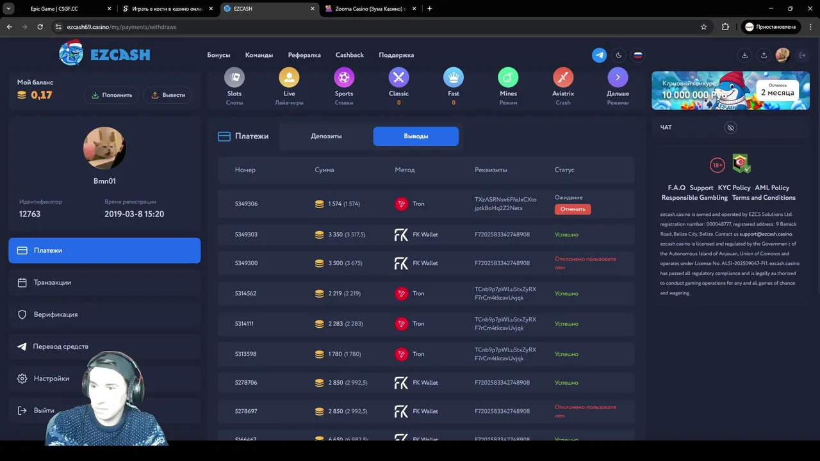The image size is (820, 461).
Task: Click the balance coins icon beside 0,17
Action: point(22,95)
